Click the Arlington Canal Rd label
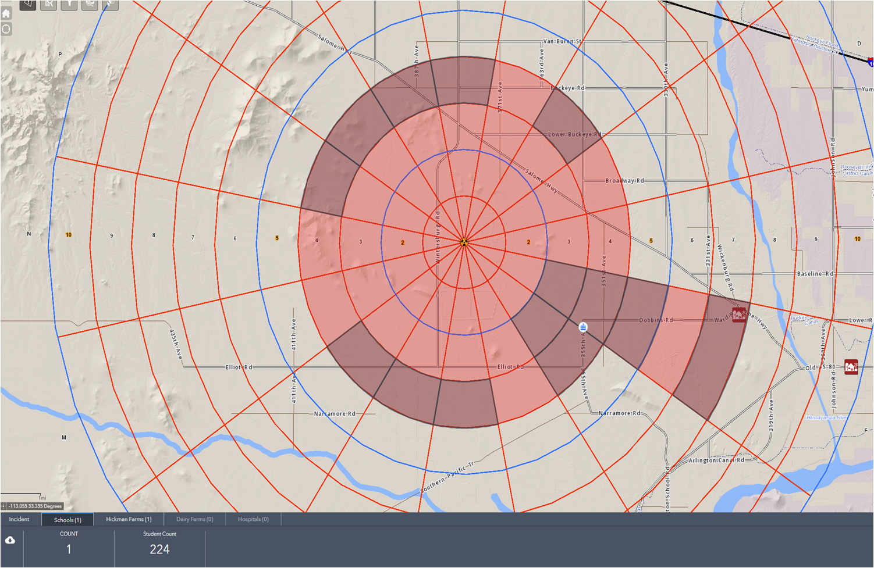The image size is (874, 568). 716,460
